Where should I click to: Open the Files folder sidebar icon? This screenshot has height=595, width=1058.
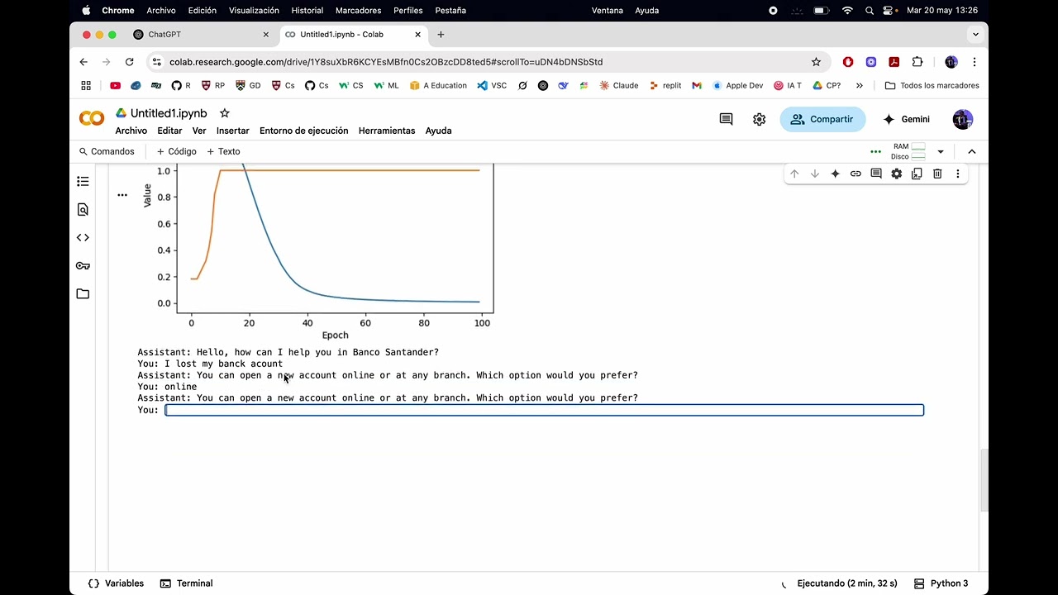point(83,293)
